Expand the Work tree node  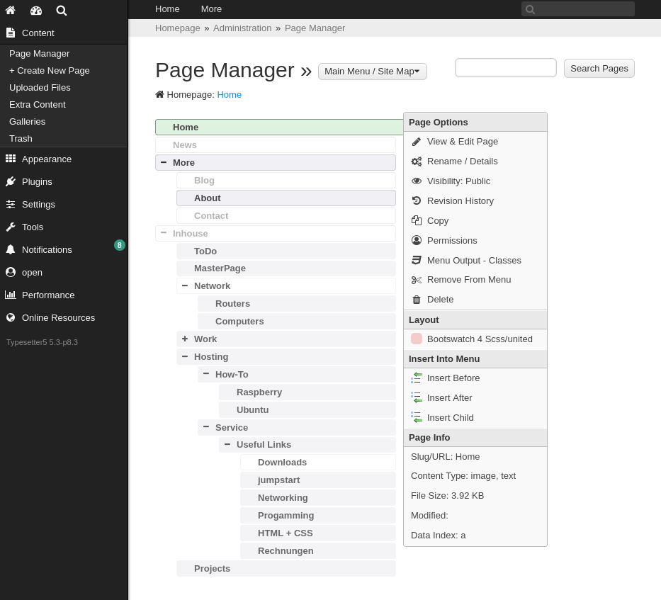click(x=185, y=339)
